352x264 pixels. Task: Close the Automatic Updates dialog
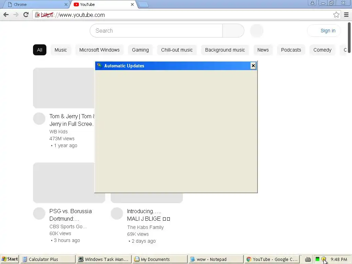[253, 66]
